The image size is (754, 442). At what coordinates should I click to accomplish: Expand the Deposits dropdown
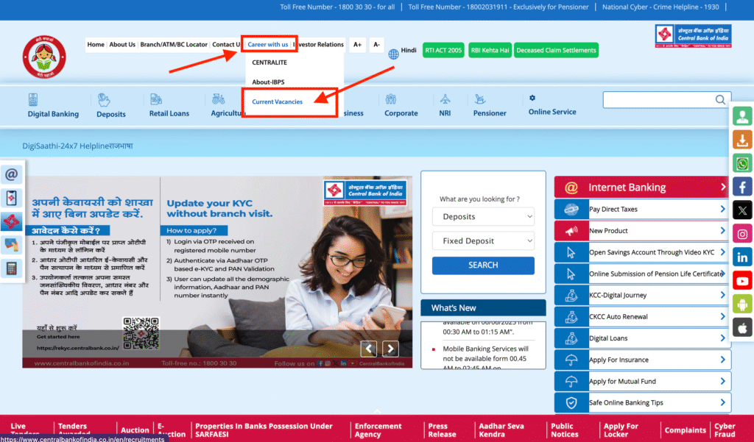483,217
